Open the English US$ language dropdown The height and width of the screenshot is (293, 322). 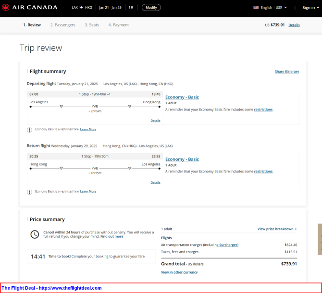(271, 7)
